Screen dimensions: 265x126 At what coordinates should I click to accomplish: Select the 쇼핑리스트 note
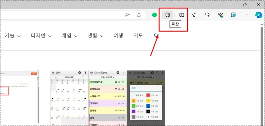(x=107, y=96)
